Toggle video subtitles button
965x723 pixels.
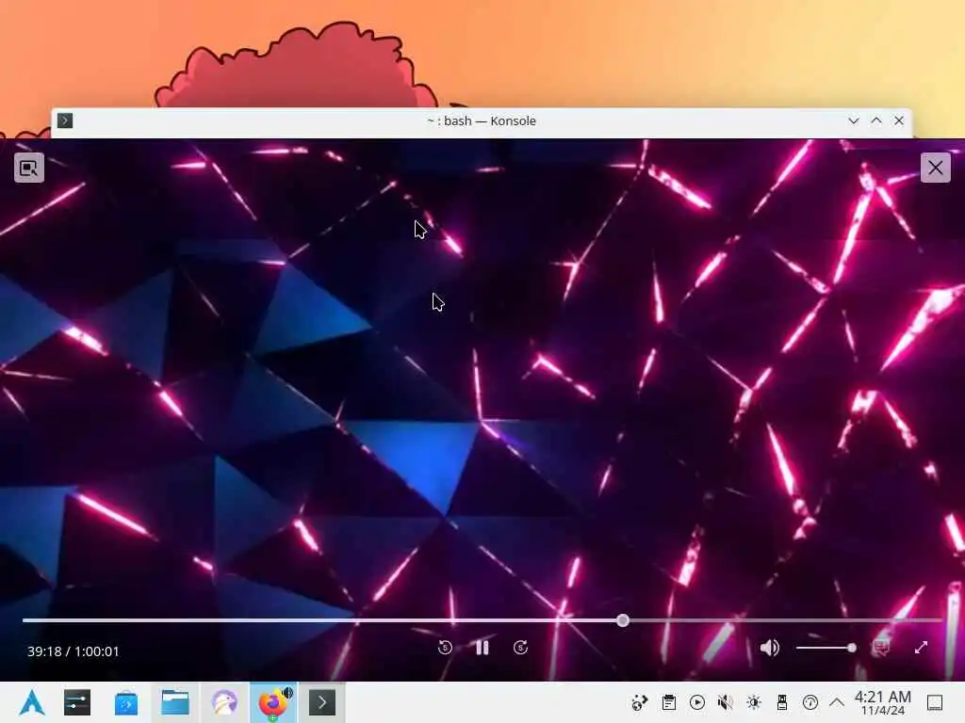point(881,648)
